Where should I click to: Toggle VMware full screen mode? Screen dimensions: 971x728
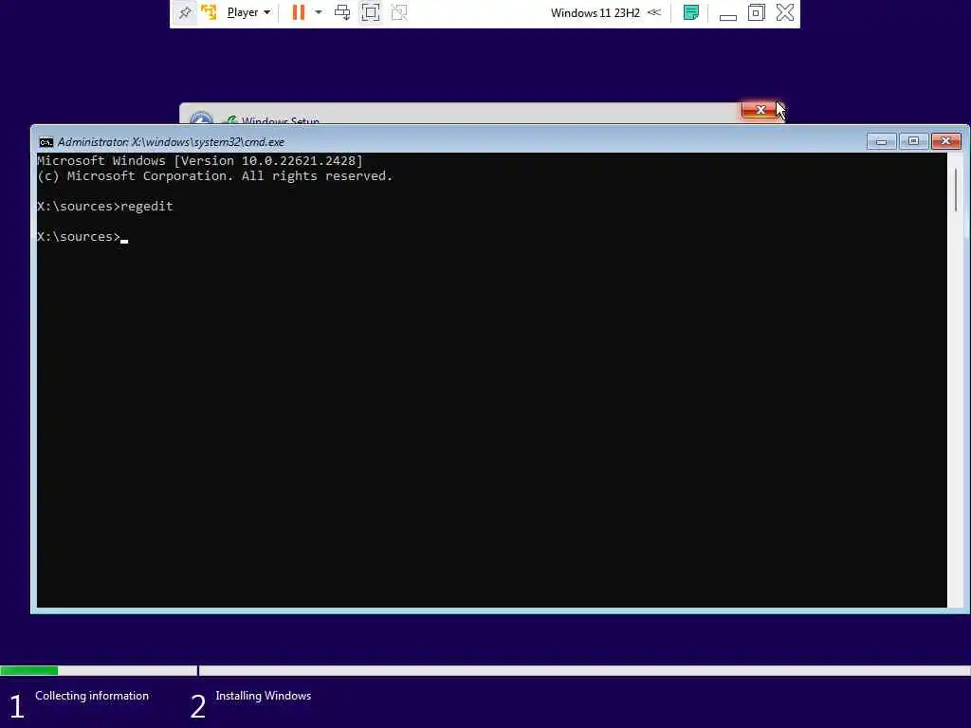click(371, 12)
